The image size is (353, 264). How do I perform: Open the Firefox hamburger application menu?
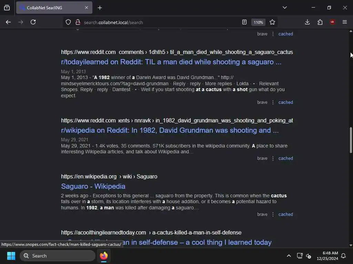345,22
